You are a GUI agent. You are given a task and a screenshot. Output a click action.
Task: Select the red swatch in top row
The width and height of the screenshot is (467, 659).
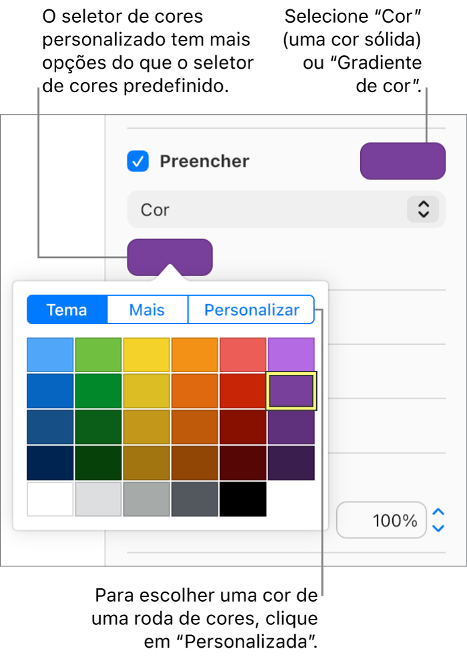coord(243,356)
